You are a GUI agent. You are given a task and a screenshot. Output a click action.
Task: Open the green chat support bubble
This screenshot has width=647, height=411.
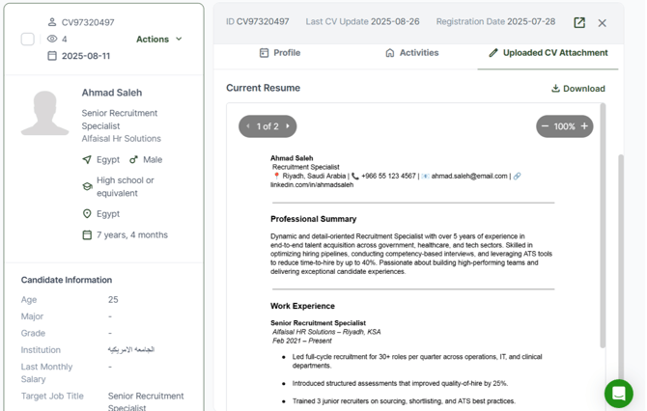(x=618, y=394)
